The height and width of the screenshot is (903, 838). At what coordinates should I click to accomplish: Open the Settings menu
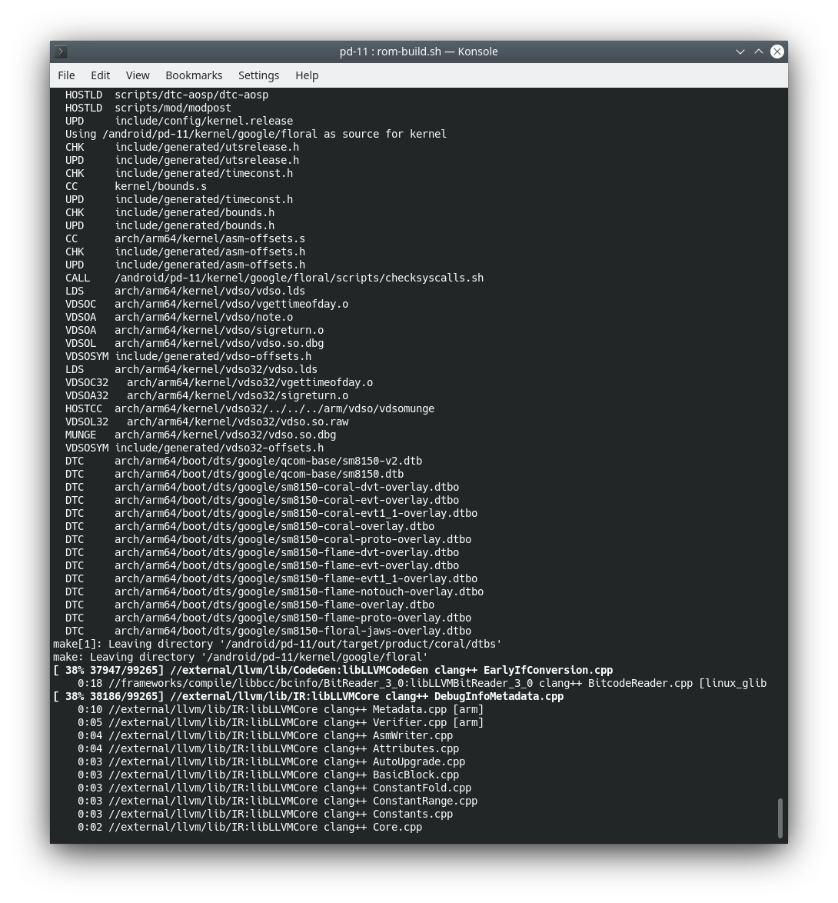[x=258, y=75]
